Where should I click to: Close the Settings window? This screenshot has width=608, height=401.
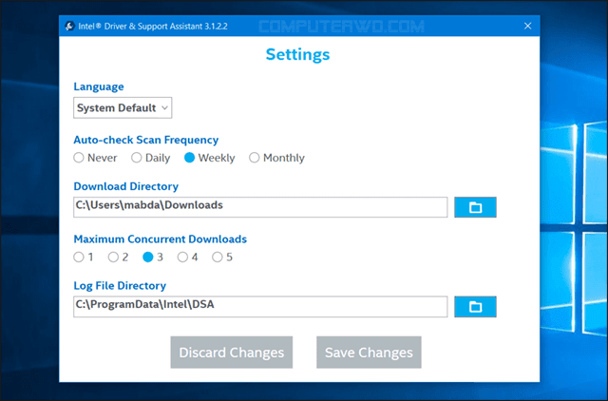[528, 26]
